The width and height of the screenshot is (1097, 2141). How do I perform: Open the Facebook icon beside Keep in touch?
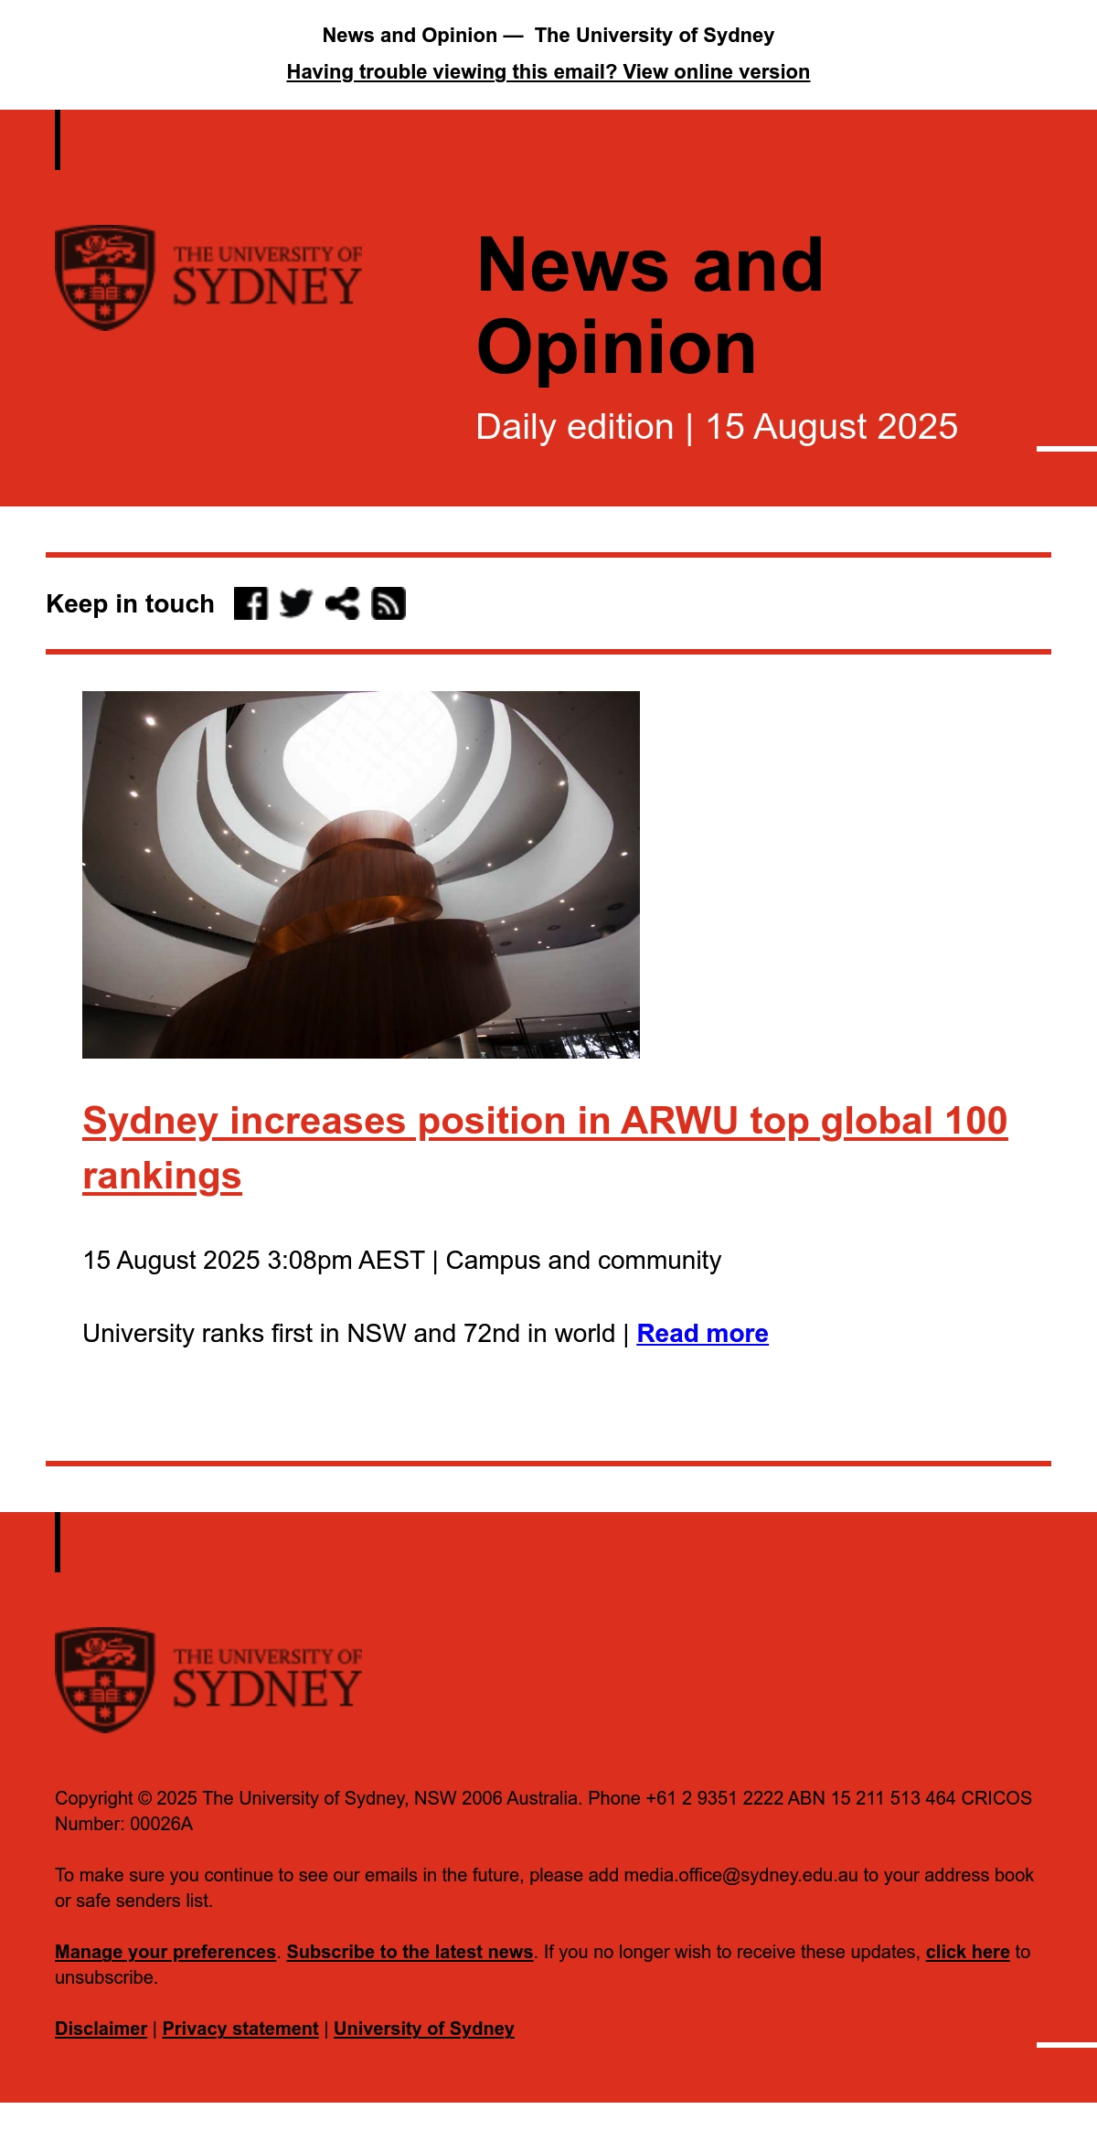(250, 603)
